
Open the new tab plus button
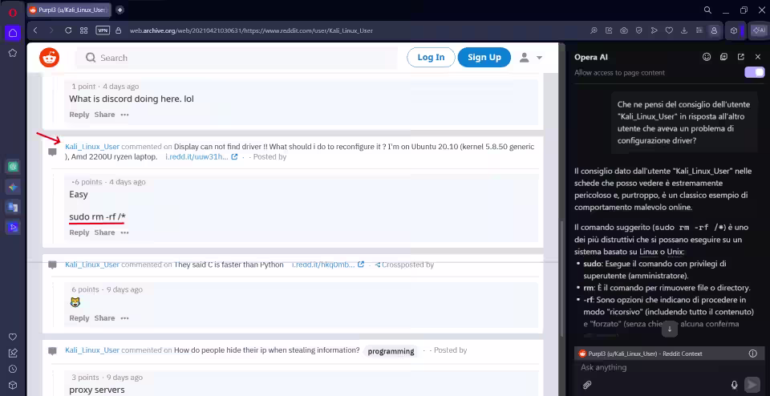[x=120, y=10]
